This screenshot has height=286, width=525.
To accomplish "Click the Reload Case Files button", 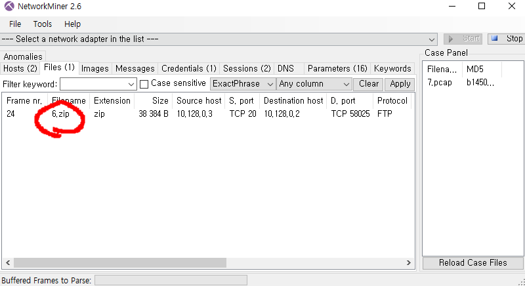I will [472, 263].
